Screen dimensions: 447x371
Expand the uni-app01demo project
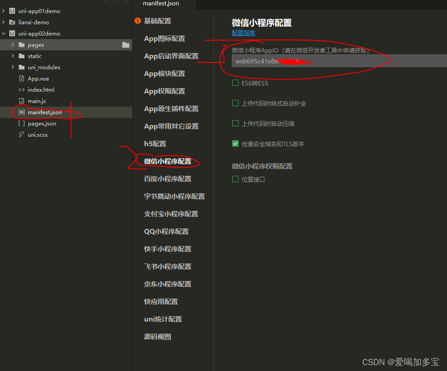click(x=4, y=11)
